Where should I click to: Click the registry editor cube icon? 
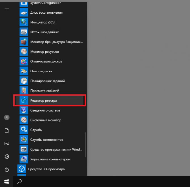point(24,100)
